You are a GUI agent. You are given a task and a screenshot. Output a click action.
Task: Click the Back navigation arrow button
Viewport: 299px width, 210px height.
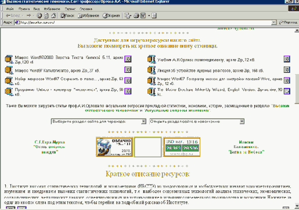pos(13,16)
